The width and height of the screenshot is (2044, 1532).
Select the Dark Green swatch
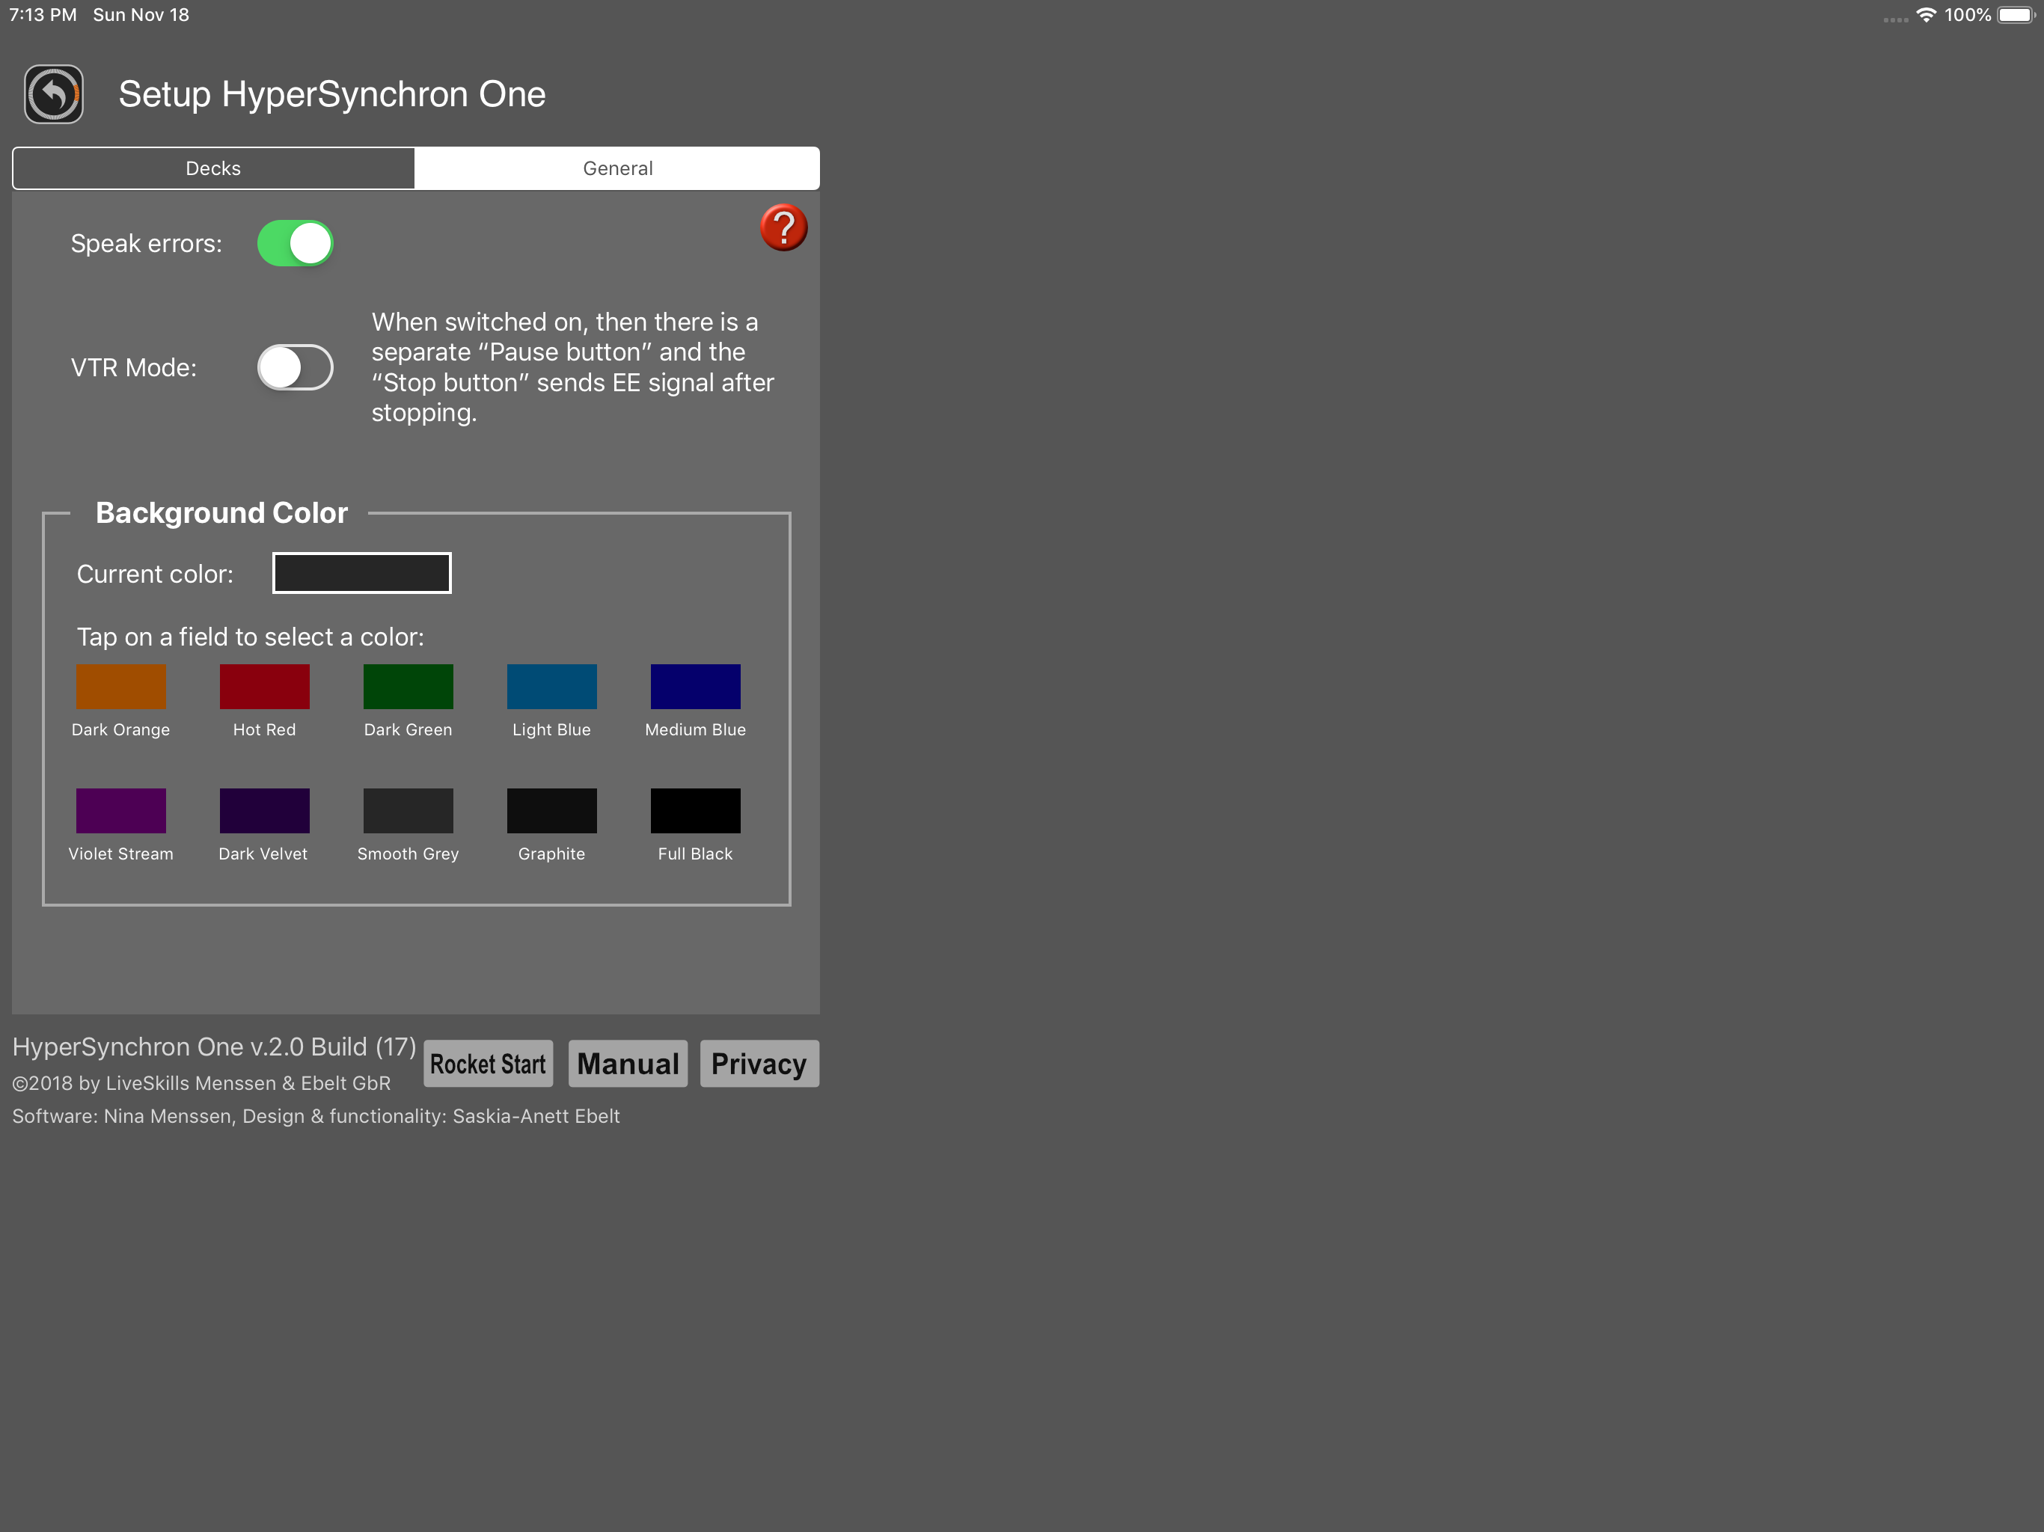coord(408,687)
